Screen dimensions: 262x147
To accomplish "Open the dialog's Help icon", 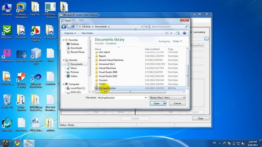I will click(x=185, y=33).
